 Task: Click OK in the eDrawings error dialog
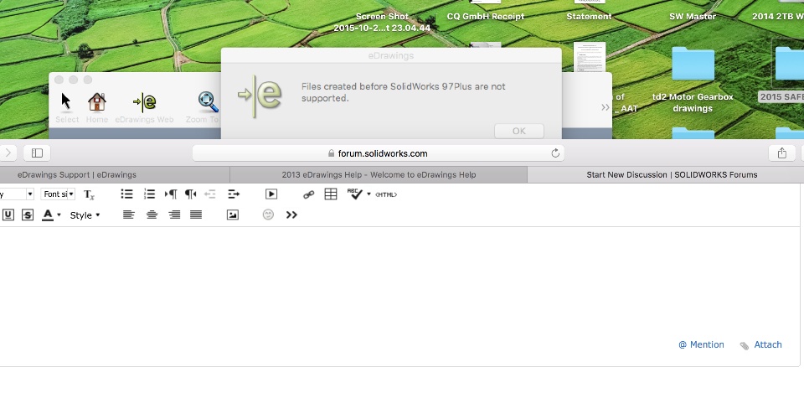(519, 131)
